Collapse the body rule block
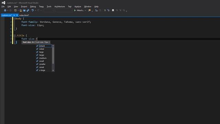Viewport: 220px width, 124px height. coord(14,19)
